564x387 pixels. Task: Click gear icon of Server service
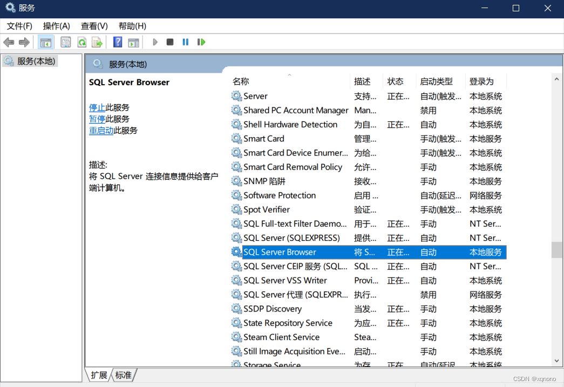[x=236, y=96]
